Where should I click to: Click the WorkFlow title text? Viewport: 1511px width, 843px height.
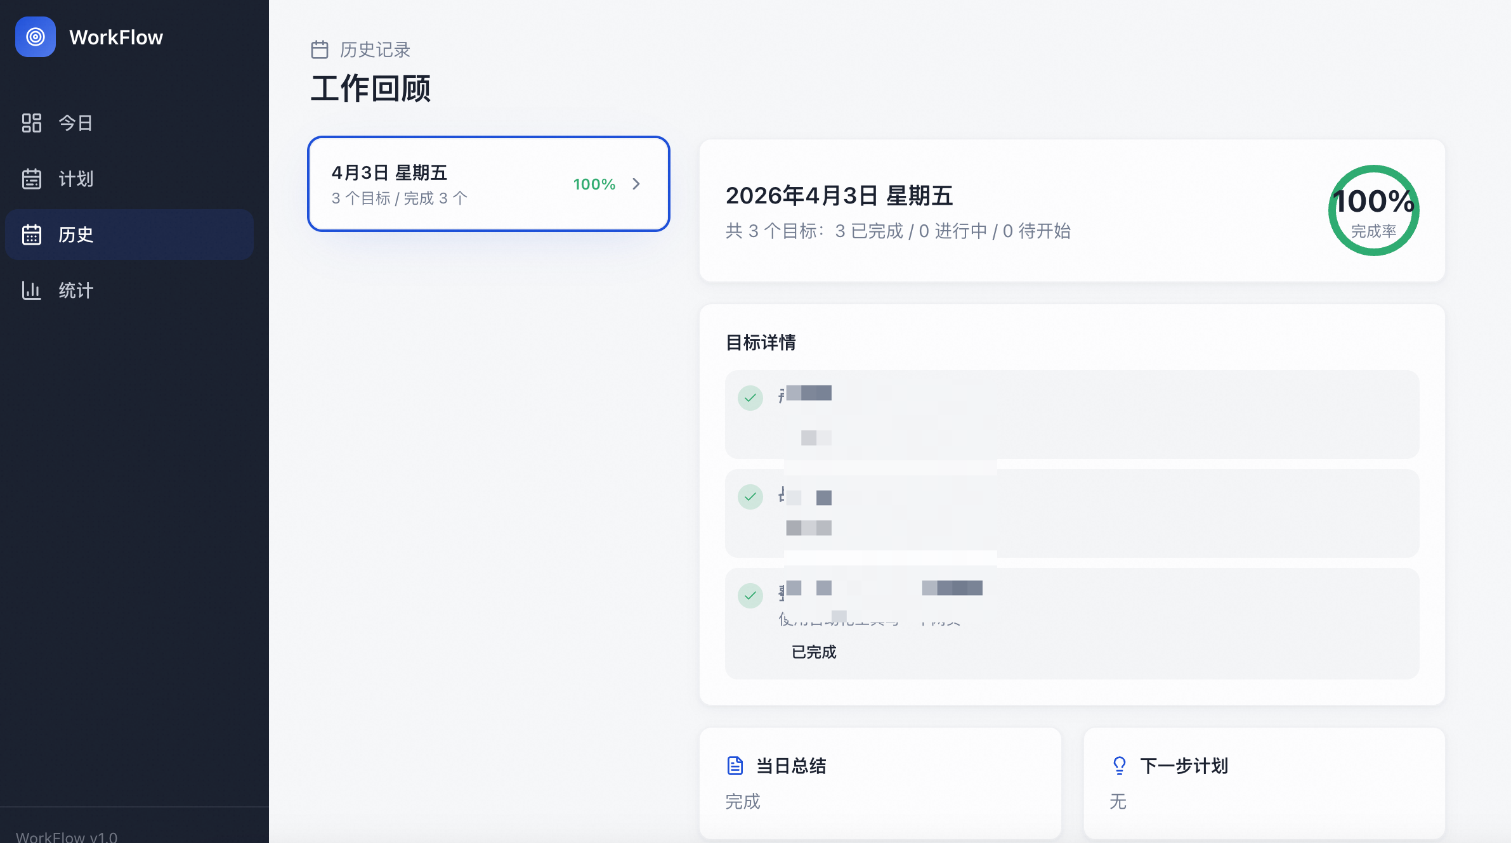pos(116,37)
